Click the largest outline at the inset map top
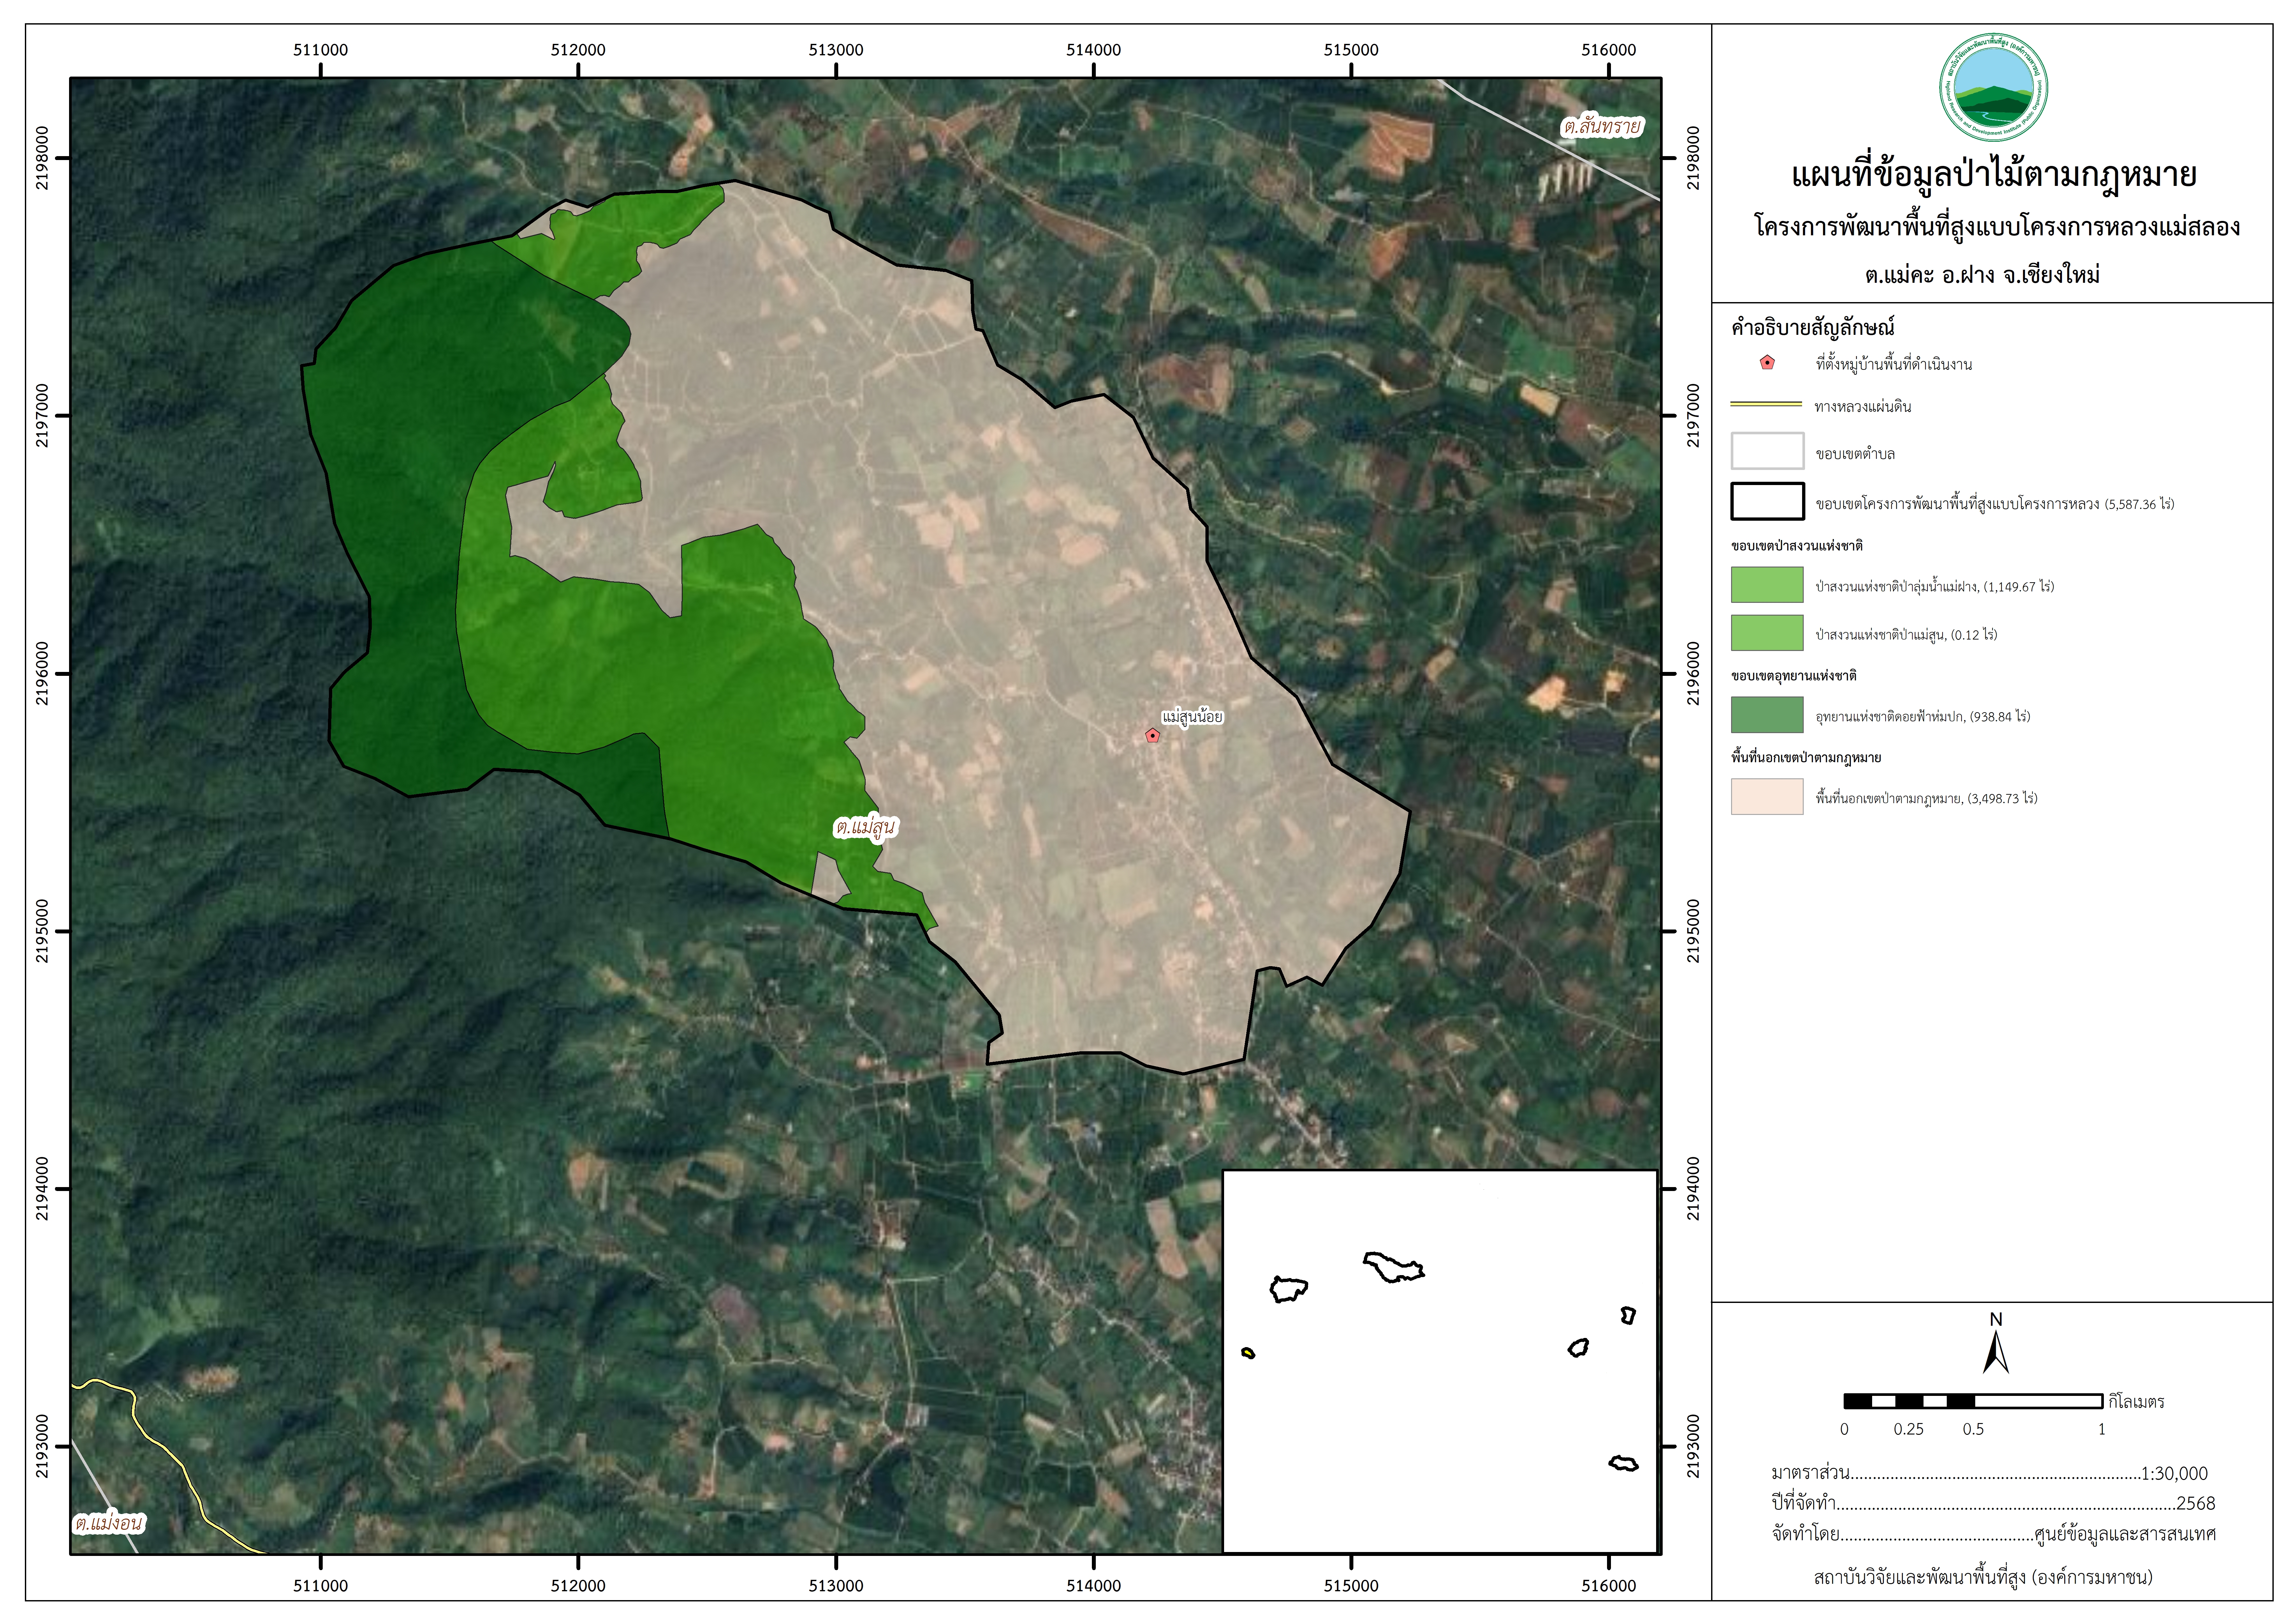Screen dimensions: 2295x1624 1394,1267
